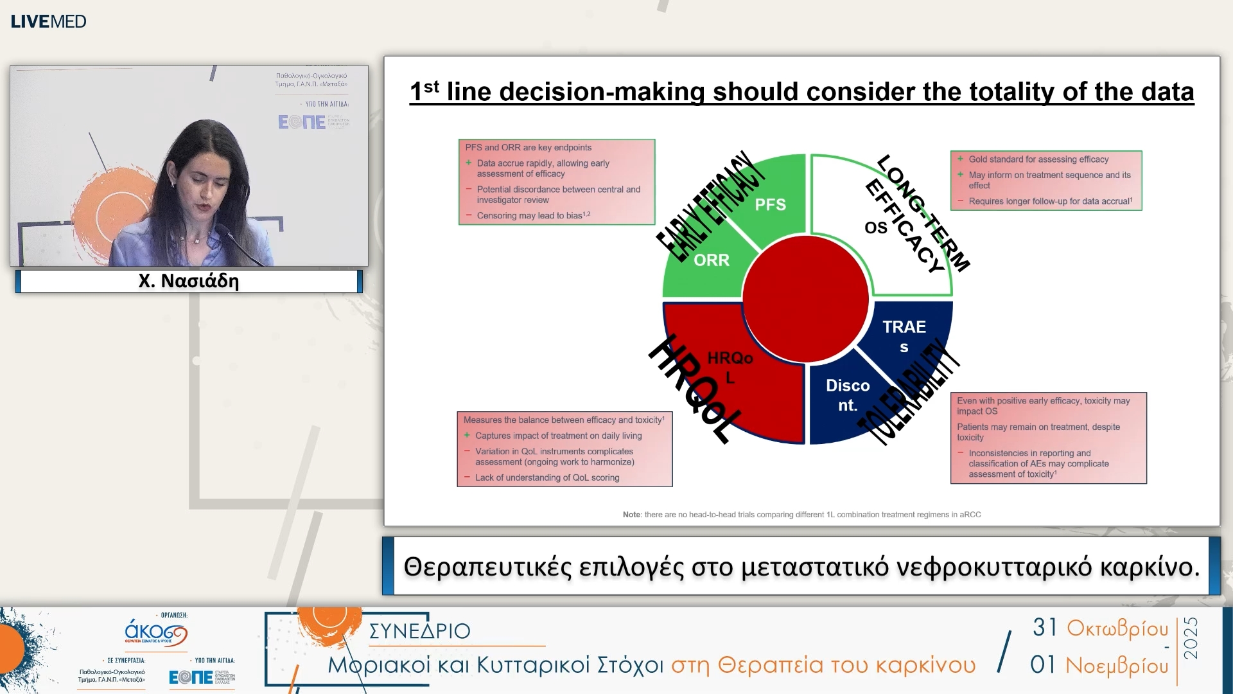Click the 'LONG-TERM EFFICACY' rotated label
The width and height of the screenshot is (1233, 694).
click(x=917, y=214)
